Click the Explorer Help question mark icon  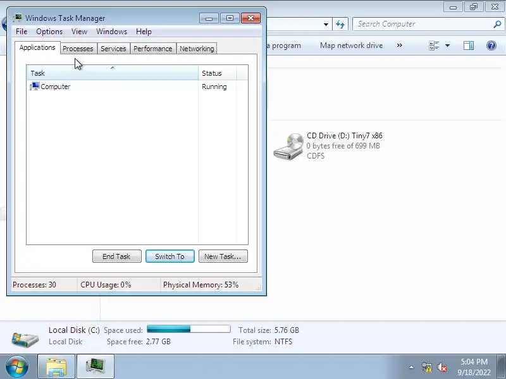coord(491,45)
